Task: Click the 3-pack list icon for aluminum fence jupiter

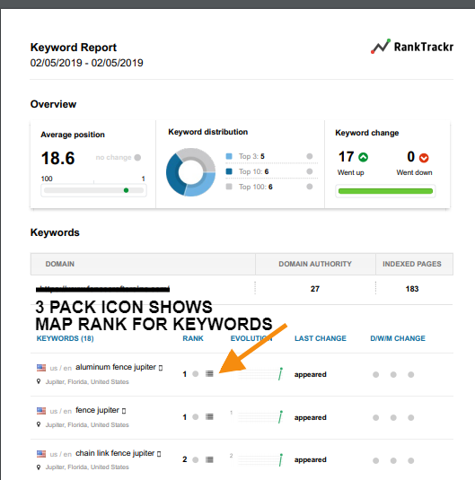Action: (x=209, y=373)
